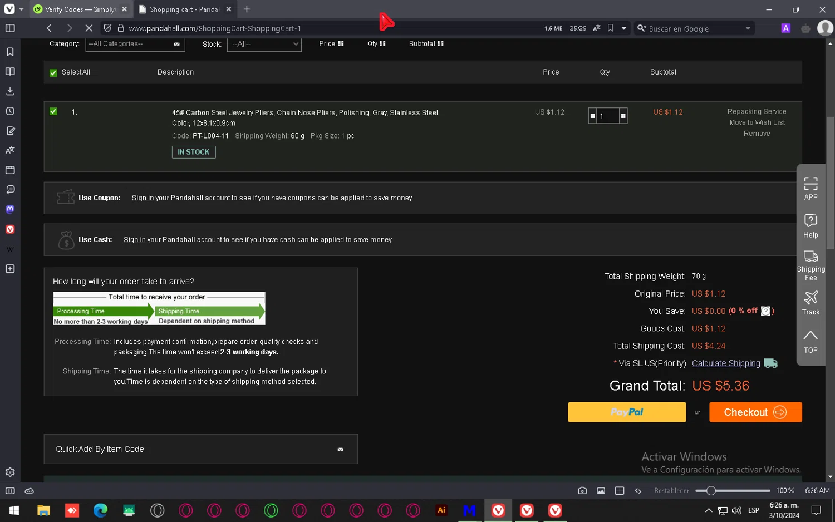The height and width of the screenshot is (522, 835).
Task: Stop loading the page
Action: pyautogui.click(x=89, y=28)
